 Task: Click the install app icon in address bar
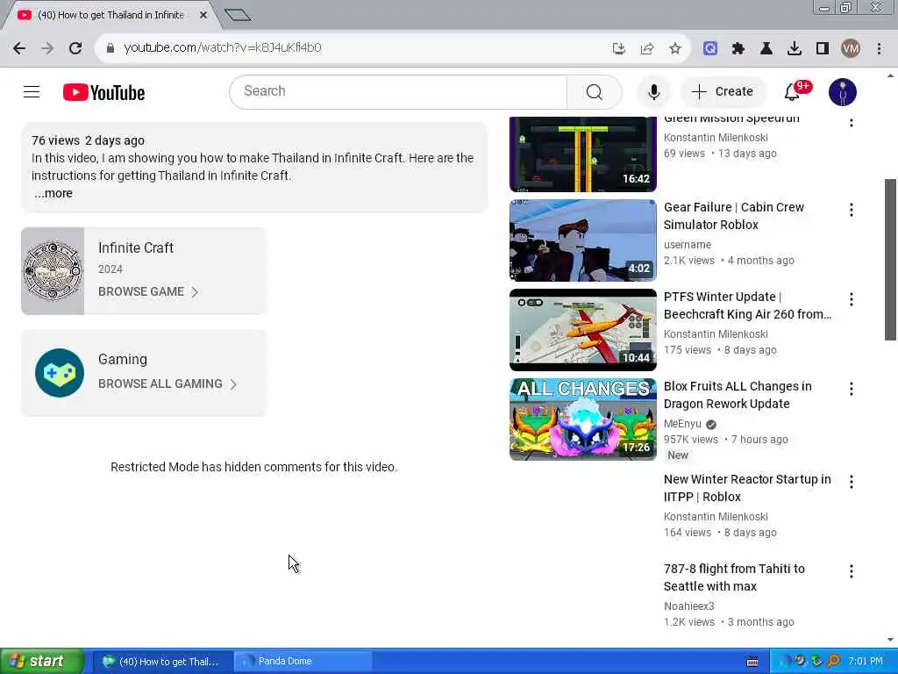(618, 48)
